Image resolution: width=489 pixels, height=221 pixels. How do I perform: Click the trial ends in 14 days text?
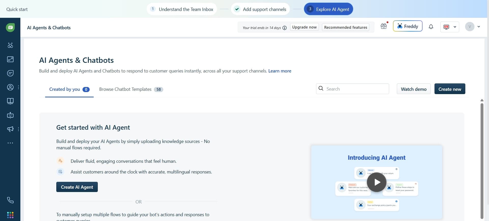coord(262,28)
